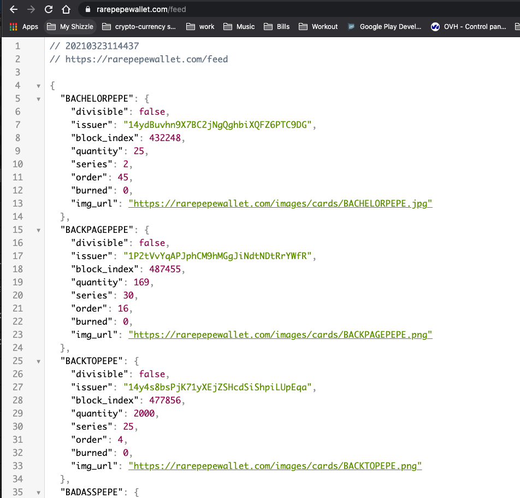Image resolution: width=520 pixels, height=498 pixels.
Task: Click the "BACKPAGEPEPE" key name
Action: coord(97,230)
